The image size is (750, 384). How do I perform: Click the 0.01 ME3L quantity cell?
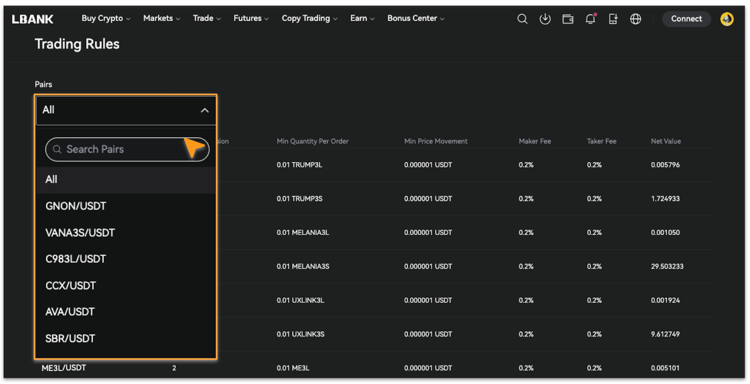(x=293, y=368)
